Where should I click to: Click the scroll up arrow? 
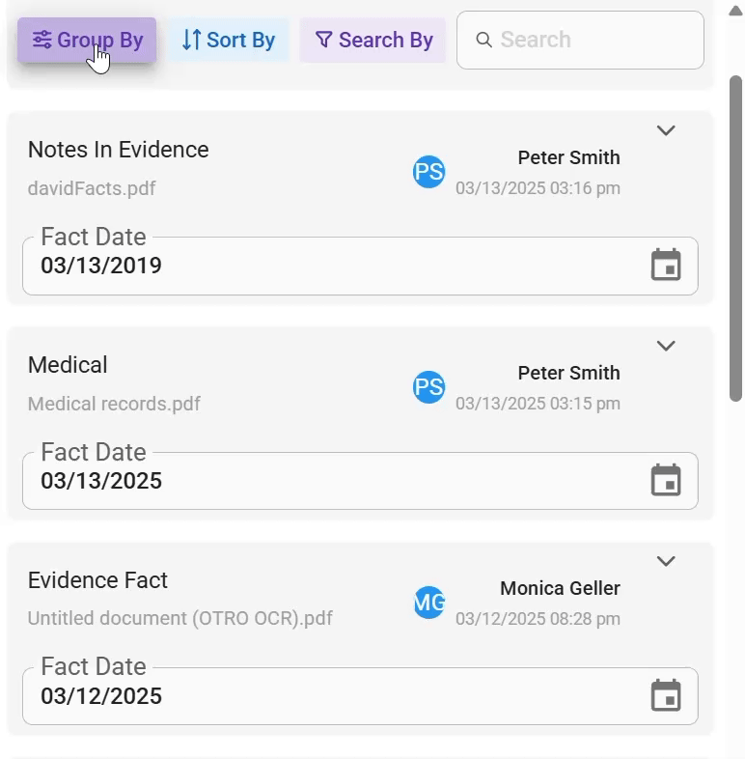735,12
